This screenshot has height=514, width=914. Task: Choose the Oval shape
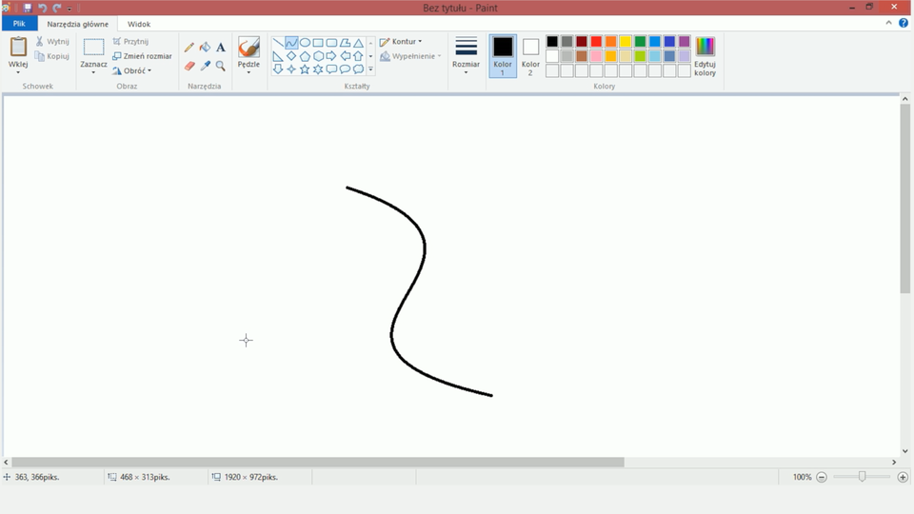pyautogui.click(x=305, y=43)
